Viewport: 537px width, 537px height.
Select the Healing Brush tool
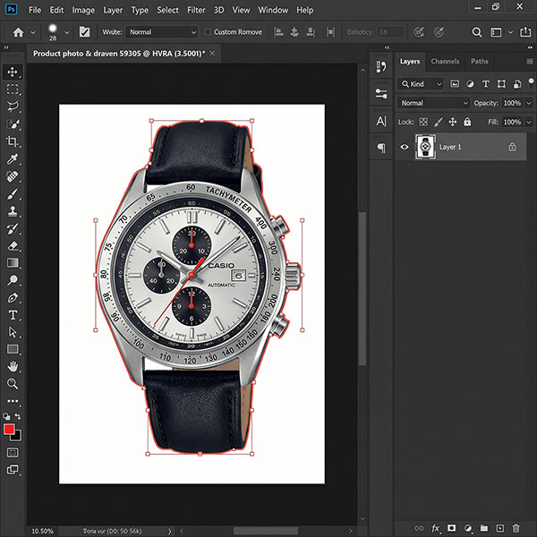pos(13,176)
